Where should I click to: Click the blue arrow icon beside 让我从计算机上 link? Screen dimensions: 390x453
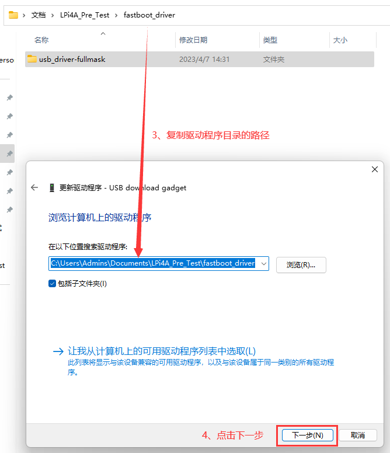(x=58, y=351)
